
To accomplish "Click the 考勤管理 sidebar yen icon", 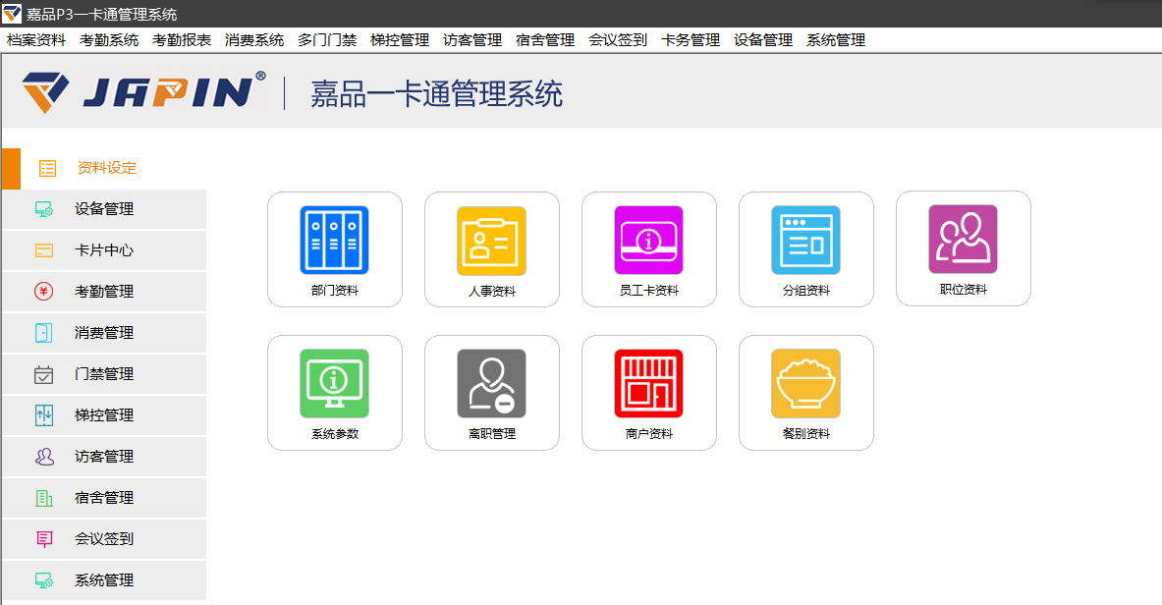I will pyautogui.click(x=44, y=292).
